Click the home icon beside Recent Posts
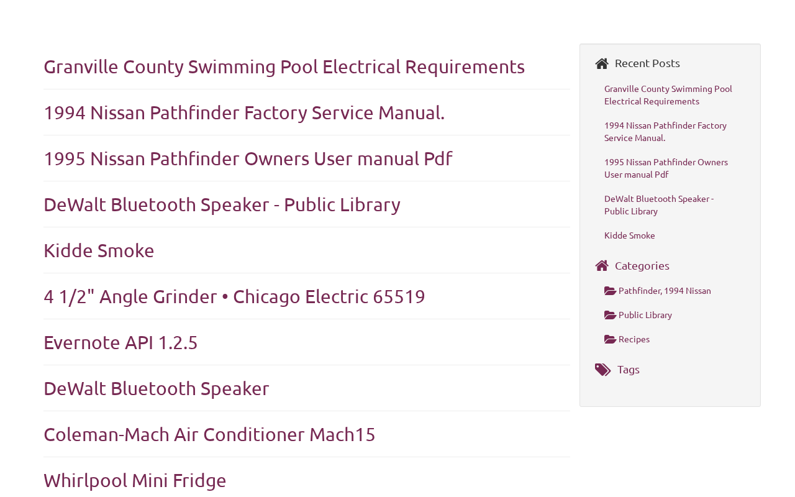 (601, 63)
